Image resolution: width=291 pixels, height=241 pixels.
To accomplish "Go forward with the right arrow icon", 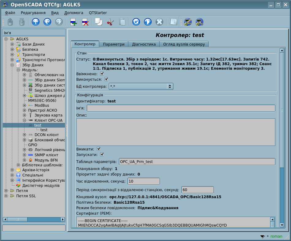I will pyautogui.click(x=59, y=22).
